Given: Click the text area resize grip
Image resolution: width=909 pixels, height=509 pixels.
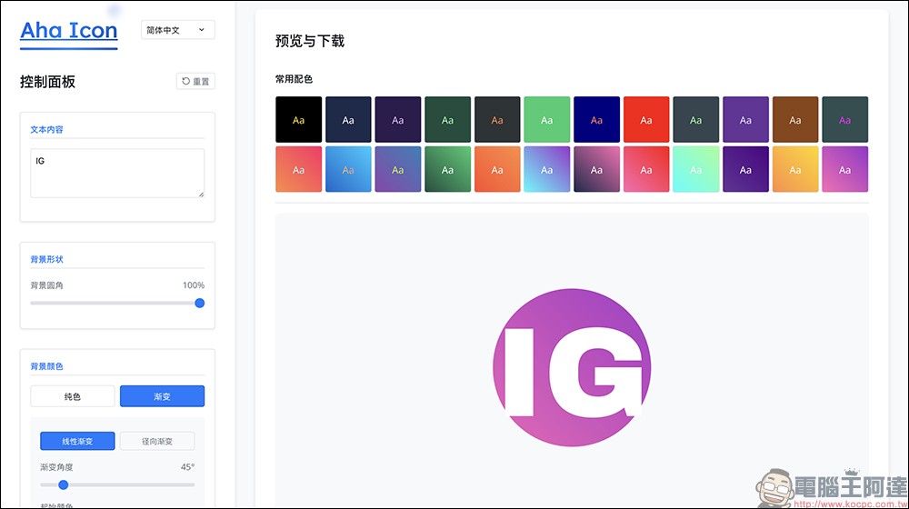Looking at the screenshot, I should (201, 195).
